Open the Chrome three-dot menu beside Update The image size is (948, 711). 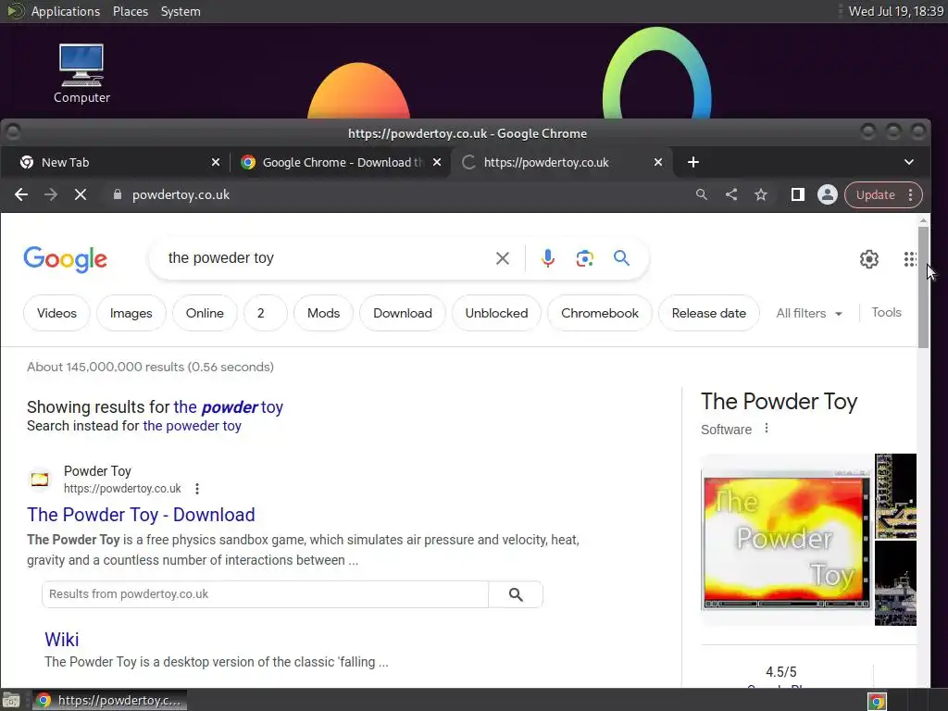(x=911, y=194)
